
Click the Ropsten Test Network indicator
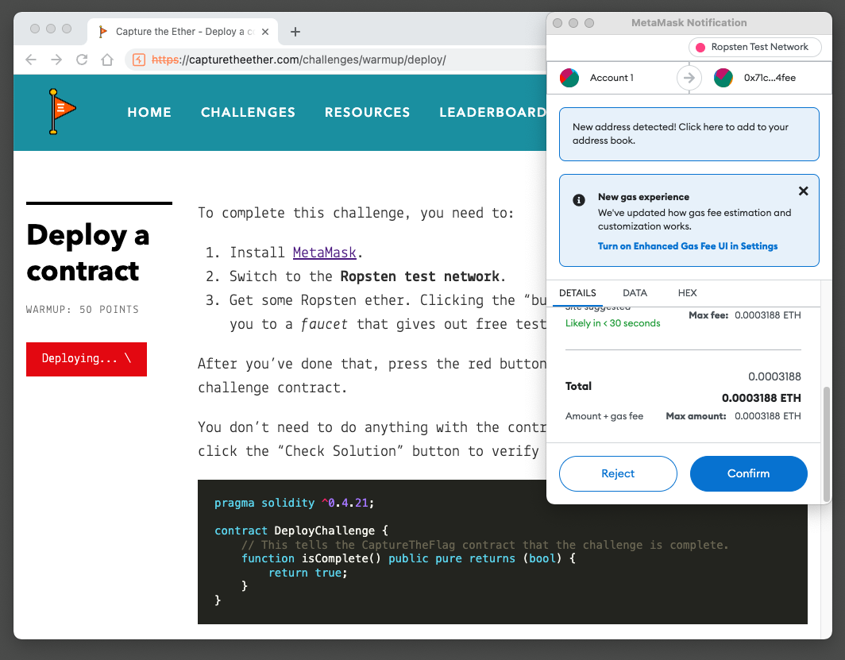(755, 47)
